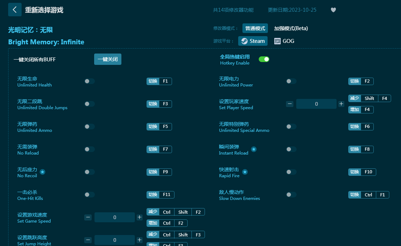Screen dimensions: 401x246
Task: Click the back arrow icon
Action: (15, 10)
